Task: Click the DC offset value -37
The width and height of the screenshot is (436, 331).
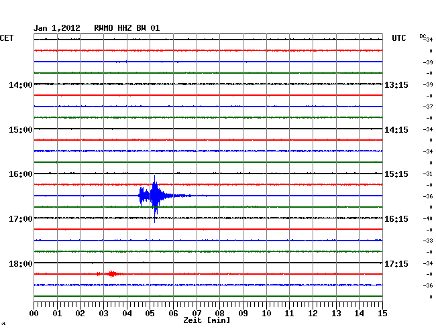Action: click(x=428, y=107)
